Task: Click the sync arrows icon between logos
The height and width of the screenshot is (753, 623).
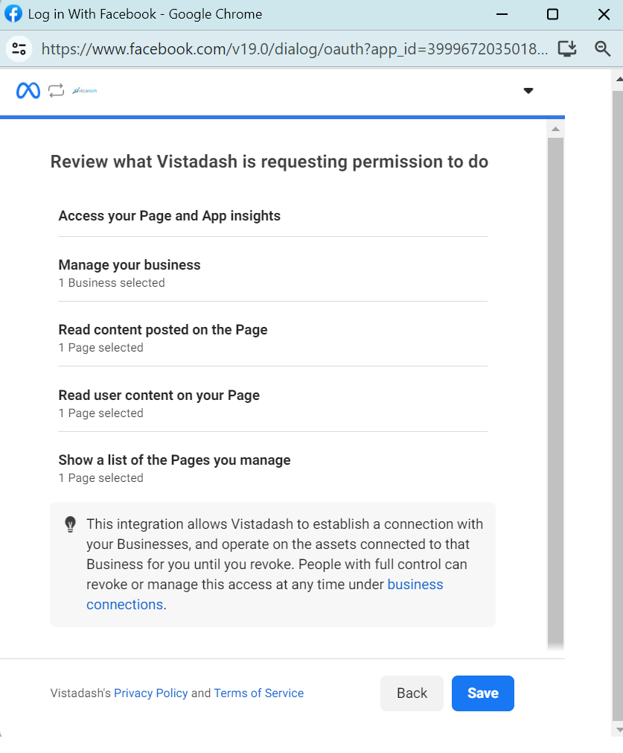Action: (x=56, y=90)
